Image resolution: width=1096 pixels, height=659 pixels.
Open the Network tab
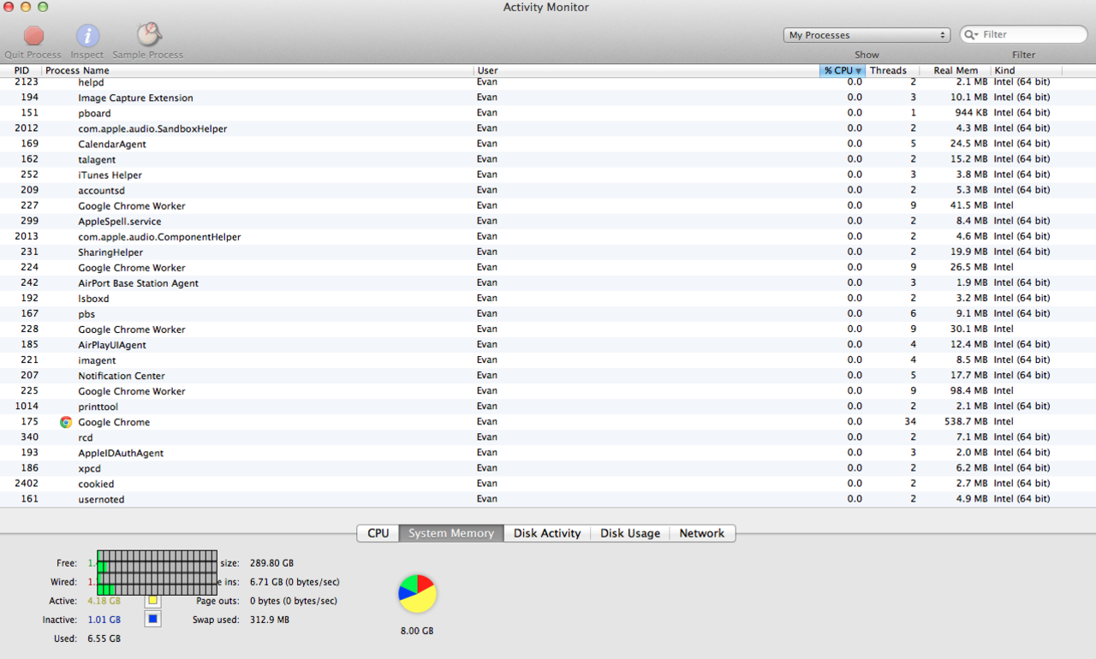pyautogui.click(x=702, y=533)
